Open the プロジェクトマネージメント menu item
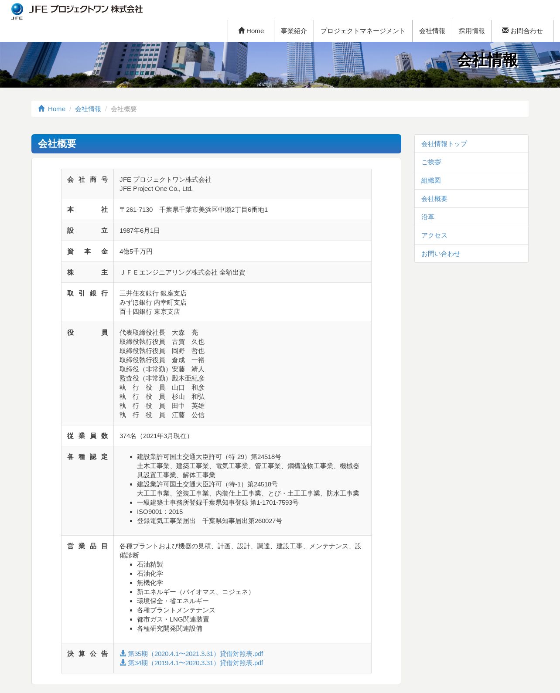560x693 pixels. (x=363, y=31)
